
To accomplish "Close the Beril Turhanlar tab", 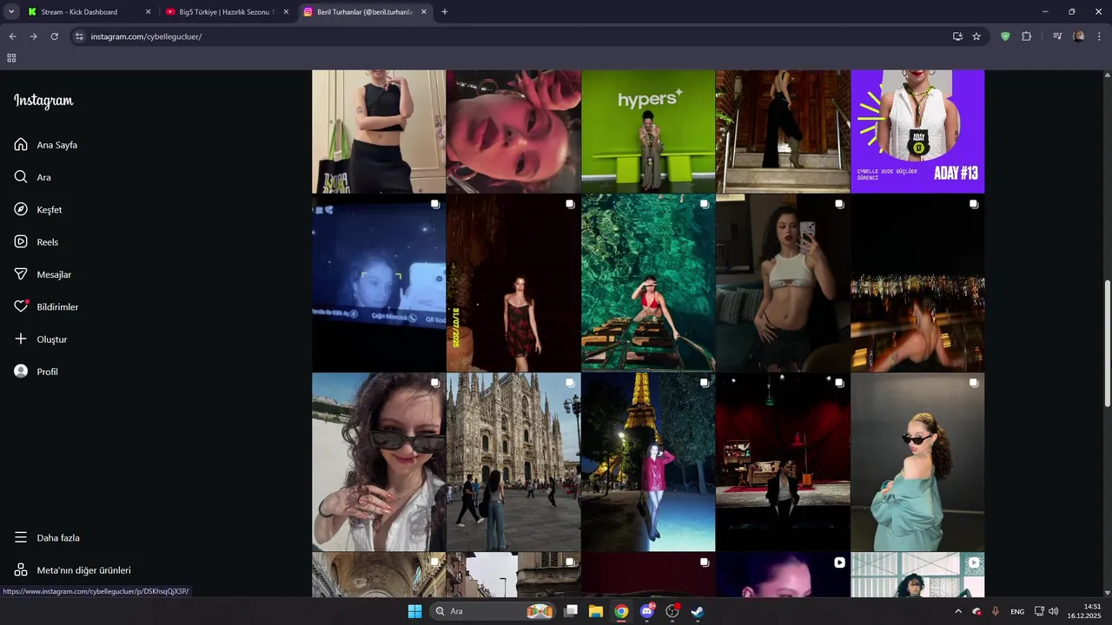I will pos(424,12).
